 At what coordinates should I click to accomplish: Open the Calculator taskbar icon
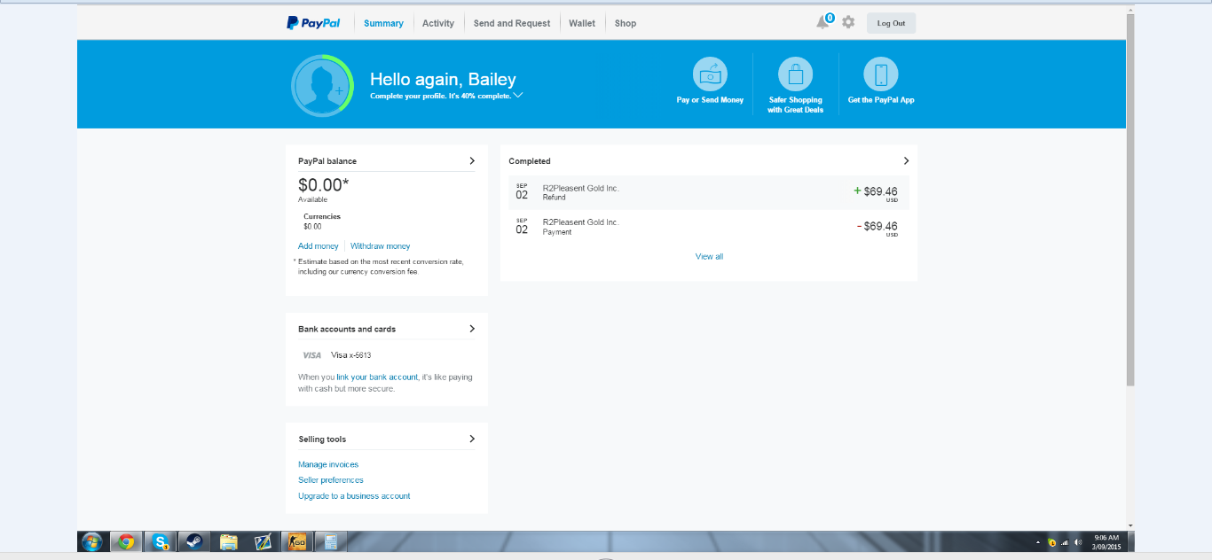tap(330, 541)
